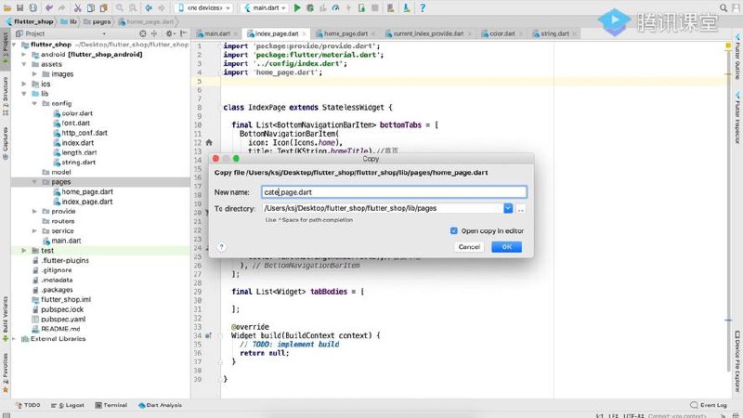
Task: Expand the provide folder in project tree
Action: [x=34, y=211]
